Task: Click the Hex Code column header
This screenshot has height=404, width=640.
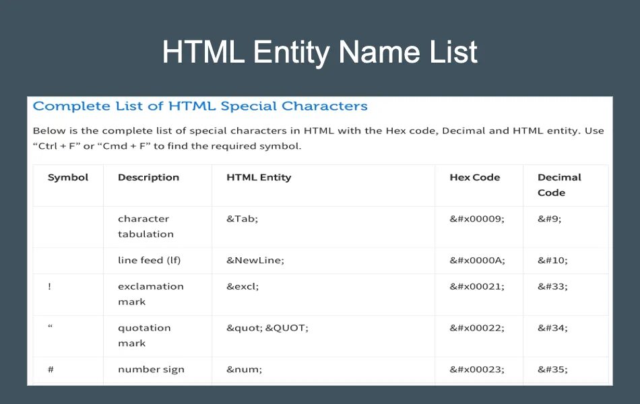Action: tap(475, 178)
